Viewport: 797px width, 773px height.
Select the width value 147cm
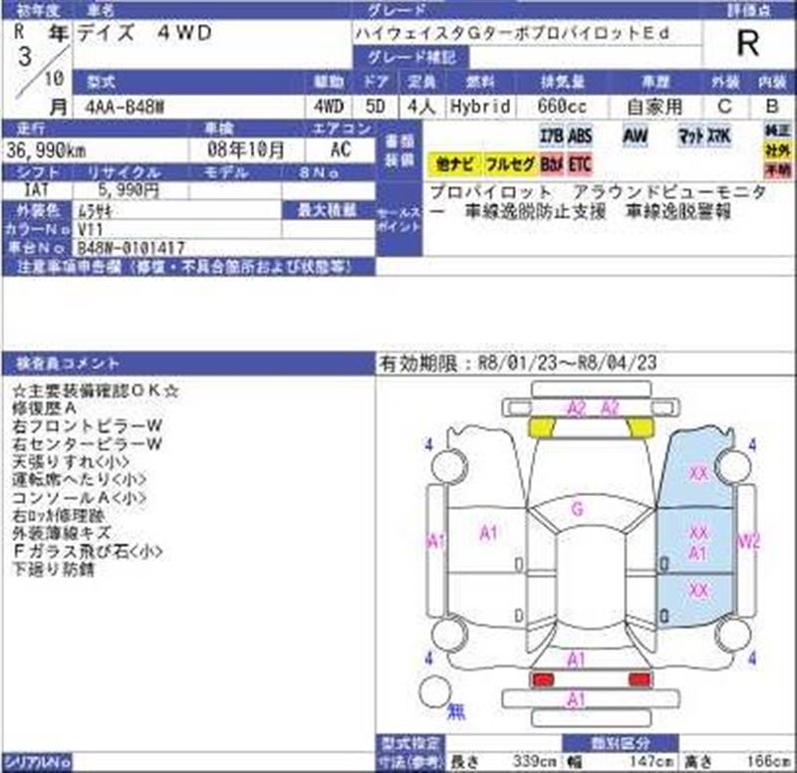pos(652,761)
